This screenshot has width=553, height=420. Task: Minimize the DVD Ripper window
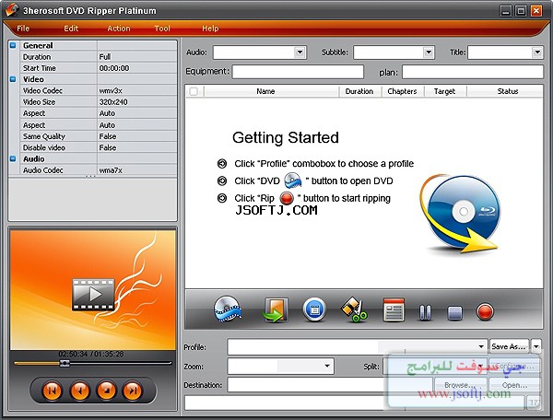(x=505, y=10)
